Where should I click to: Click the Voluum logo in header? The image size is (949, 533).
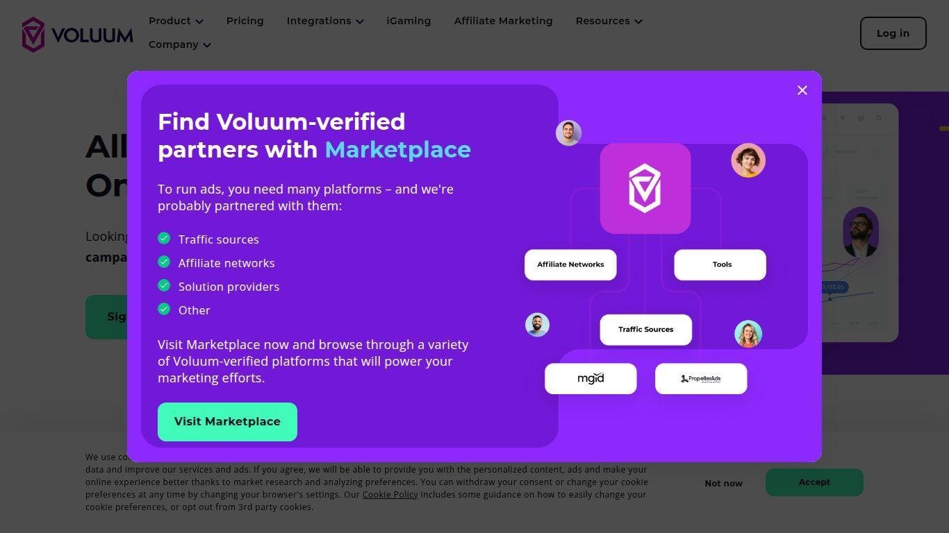(77, 34)
